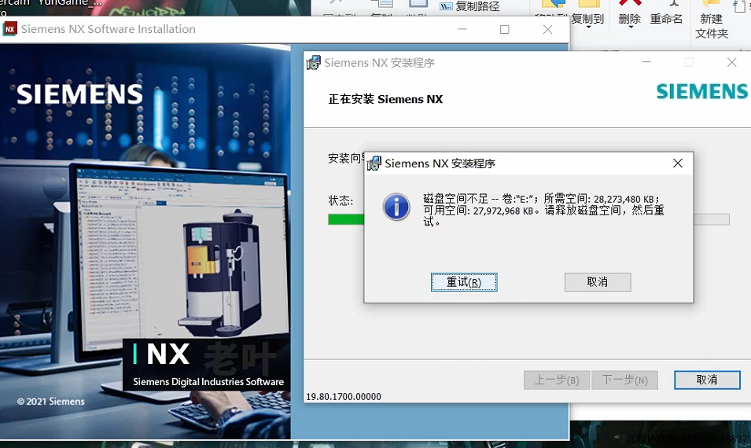Click 删除 in File Explorer ribbon

(629, 19)
